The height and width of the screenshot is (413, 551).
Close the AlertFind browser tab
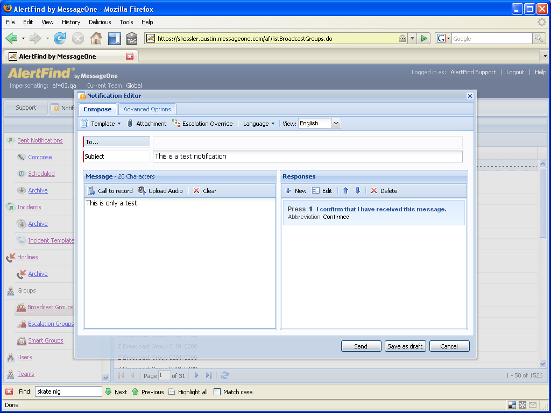click(x=130, y=56)
